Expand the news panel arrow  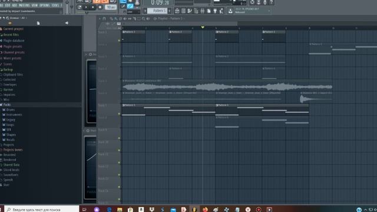269,11
